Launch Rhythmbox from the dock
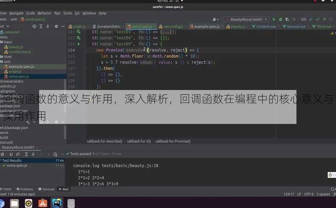The image size is (336, 208). [x=28, y=203]
